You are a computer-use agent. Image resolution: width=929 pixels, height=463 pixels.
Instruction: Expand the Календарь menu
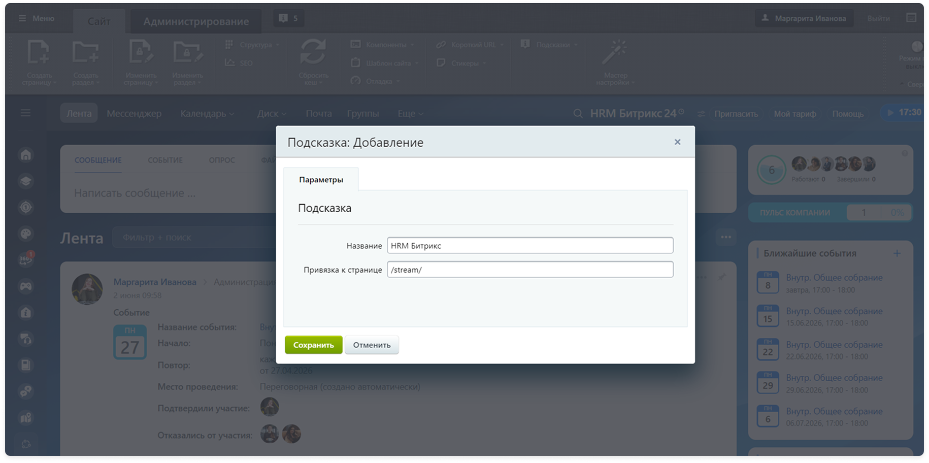click(207, 114)
